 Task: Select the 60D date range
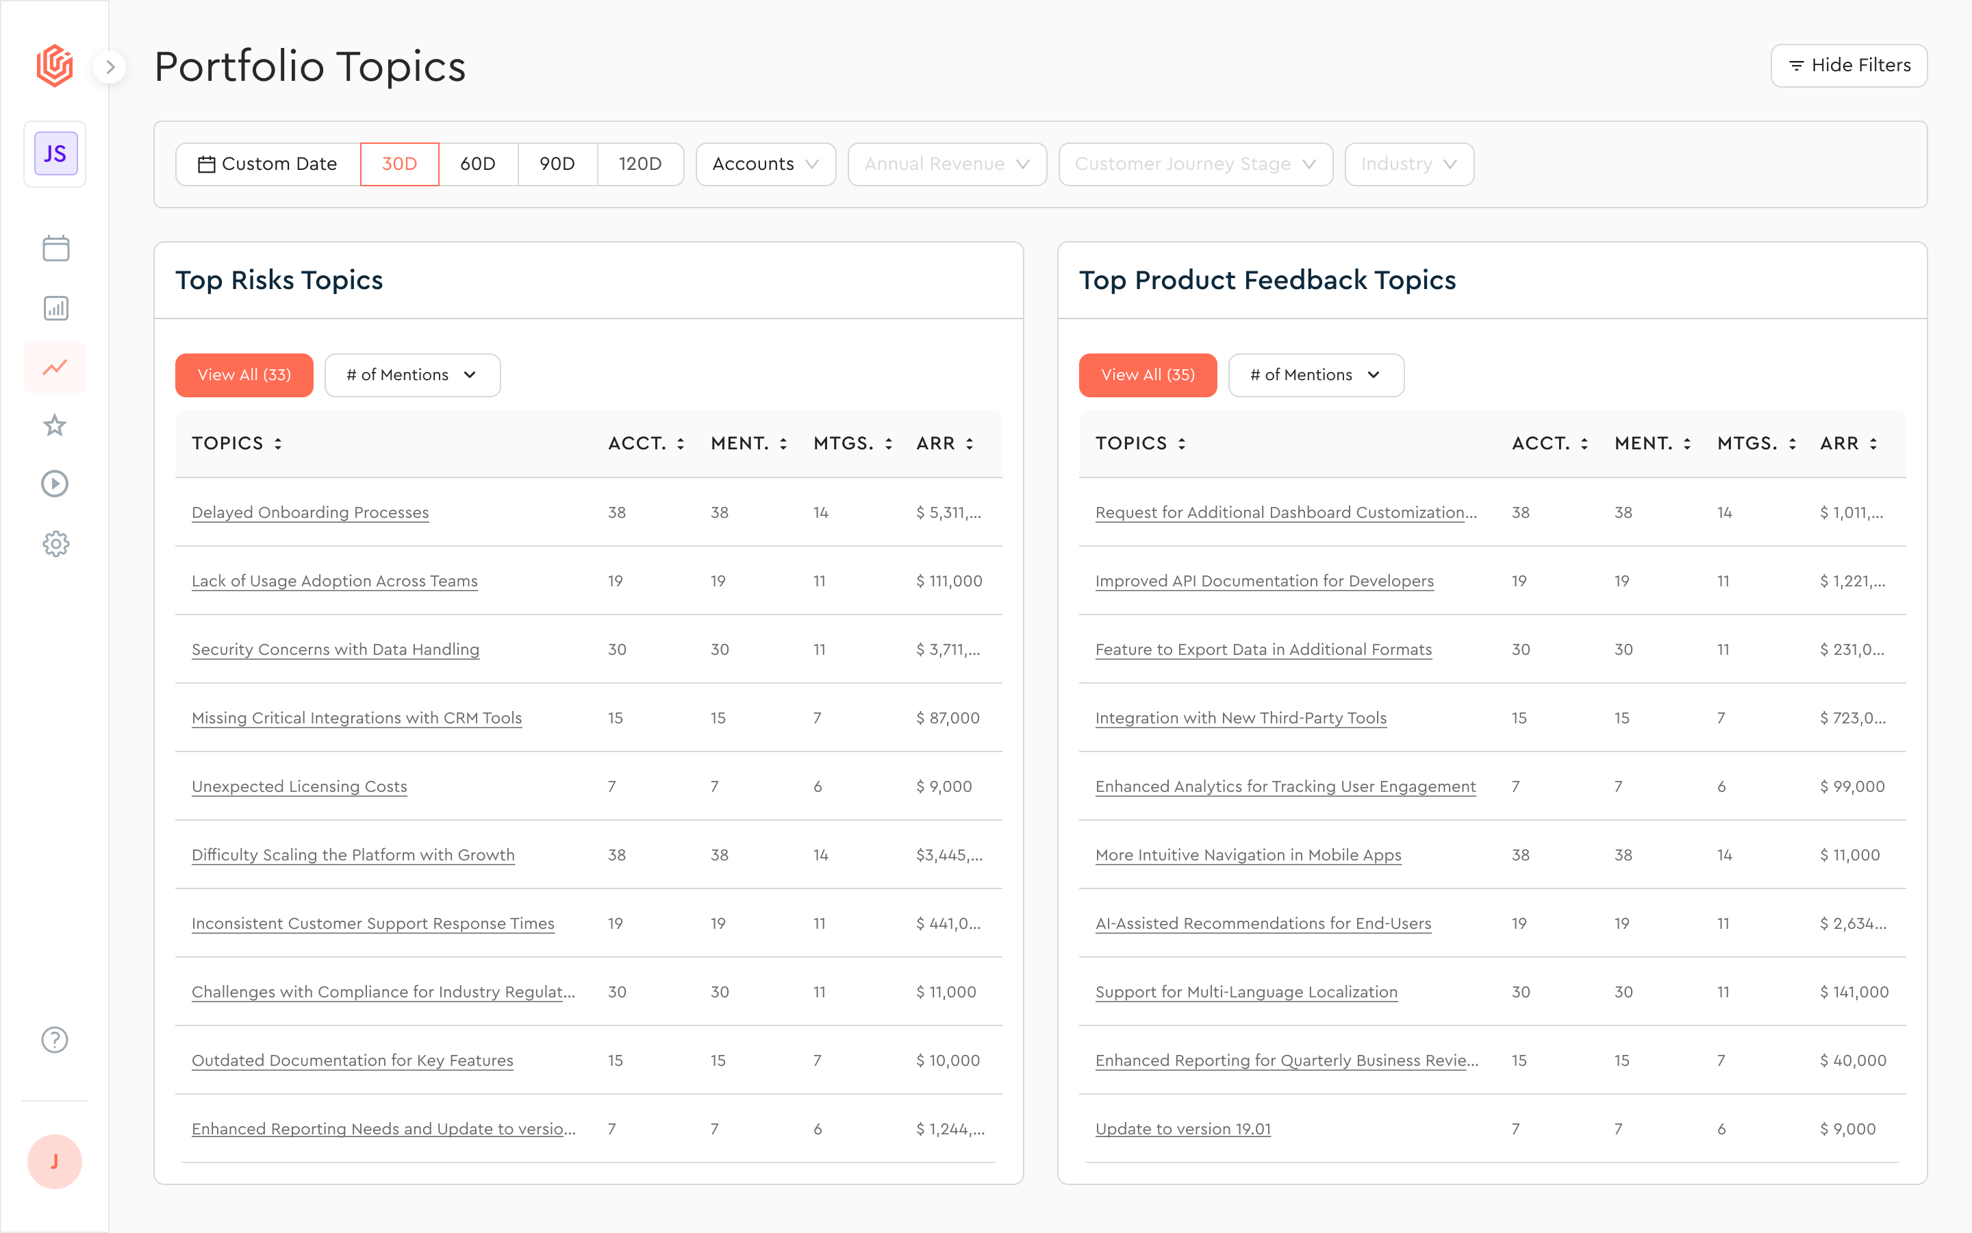(477, 164)
